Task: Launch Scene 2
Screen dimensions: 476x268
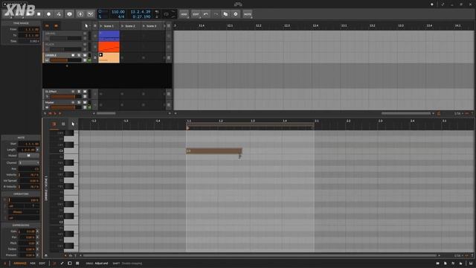Action: [x=123, y=26]
